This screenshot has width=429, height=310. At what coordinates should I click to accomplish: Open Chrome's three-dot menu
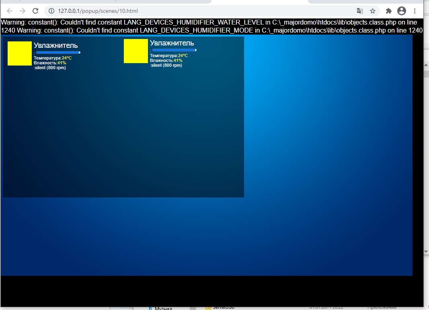coord(415,11)
